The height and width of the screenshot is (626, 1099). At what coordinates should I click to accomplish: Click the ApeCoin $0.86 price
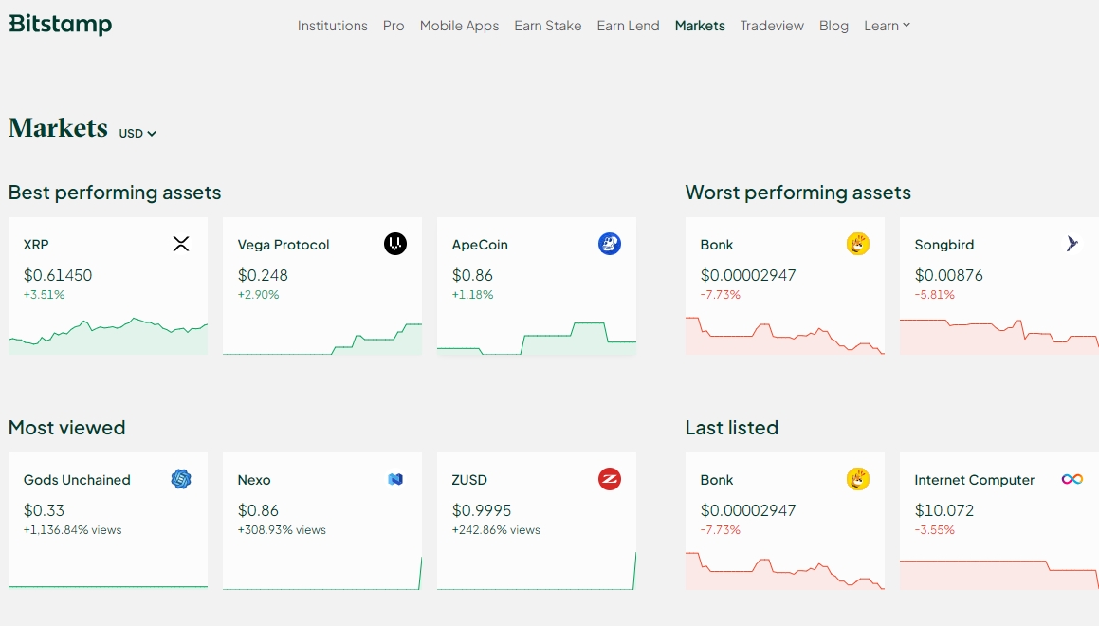(472, 275)
